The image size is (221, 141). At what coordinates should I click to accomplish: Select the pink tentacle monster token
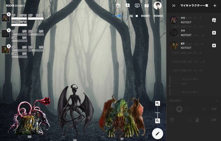pyautogui.click(x=30, y=116)
